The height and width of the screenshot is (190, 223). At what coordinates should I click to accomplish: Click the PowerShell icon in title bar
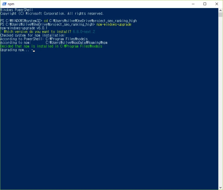(4, 4)
